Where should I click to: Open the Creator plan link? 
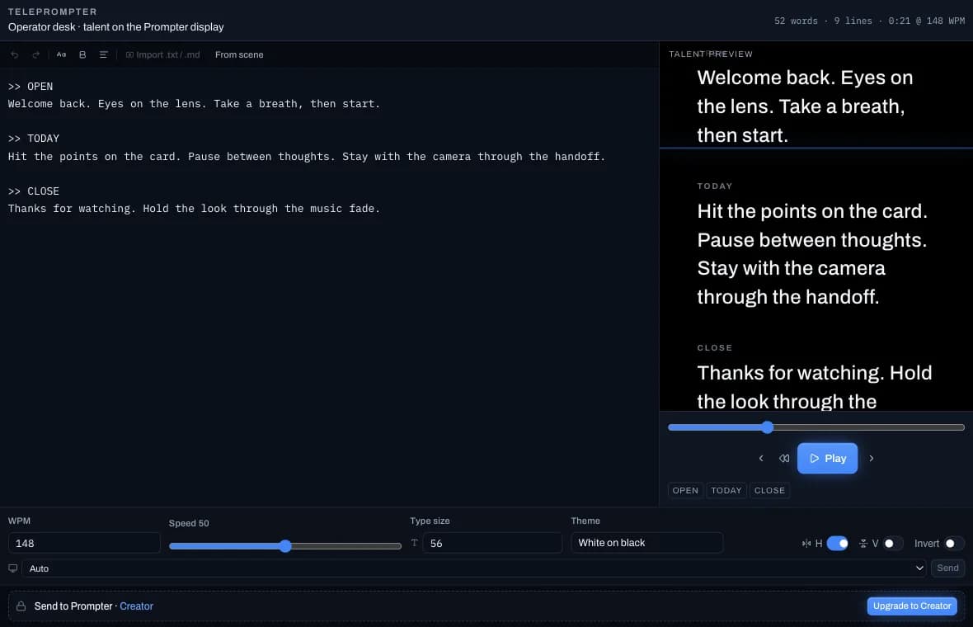[137, 606]
